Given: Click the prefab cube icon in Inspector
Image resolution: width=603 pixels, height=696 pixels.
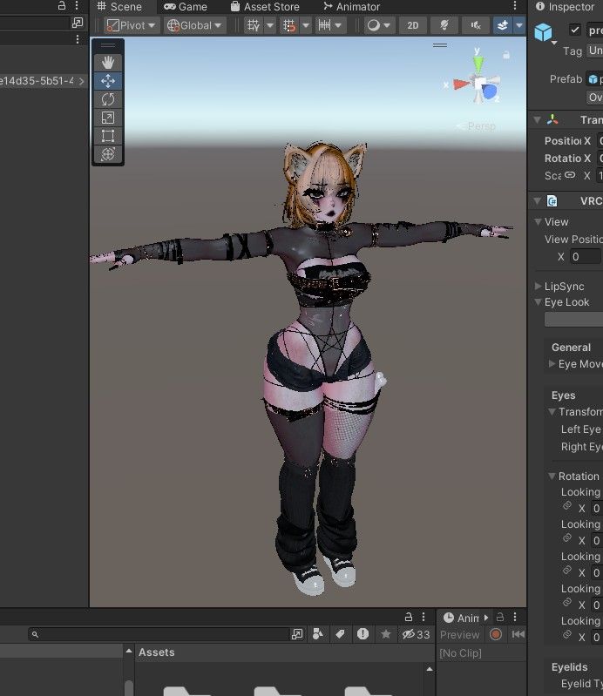Looking at the screenshot, I should click(x=543, y=32).
